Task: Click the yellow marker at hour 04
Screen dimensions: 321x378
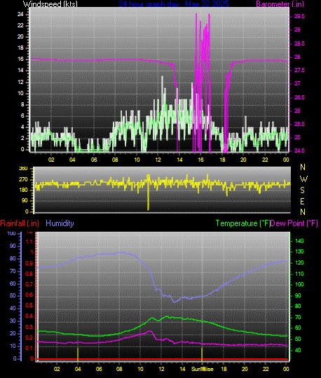Action: pos(78,354)
